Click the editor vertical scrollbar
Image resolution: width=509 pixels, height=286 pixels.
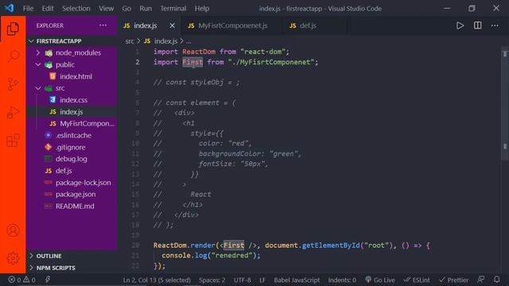[505, 104]
